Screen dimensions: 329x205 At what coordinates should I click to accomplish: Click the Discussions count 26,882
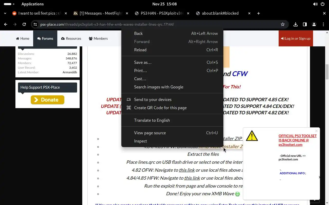pyautogui.click(x=72, y=54)
